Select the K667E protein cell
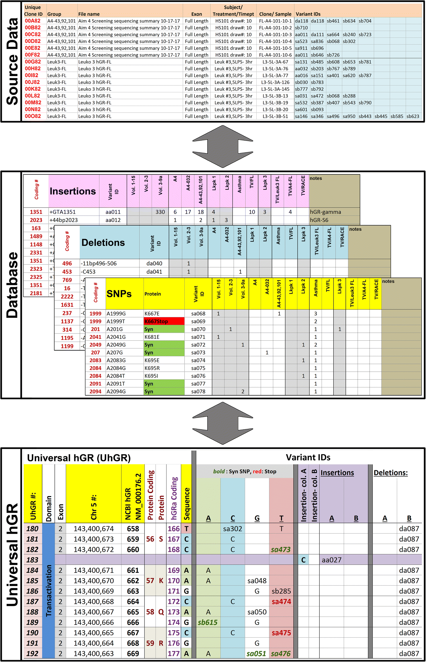The image size is (426, 662). click(164, 314)
